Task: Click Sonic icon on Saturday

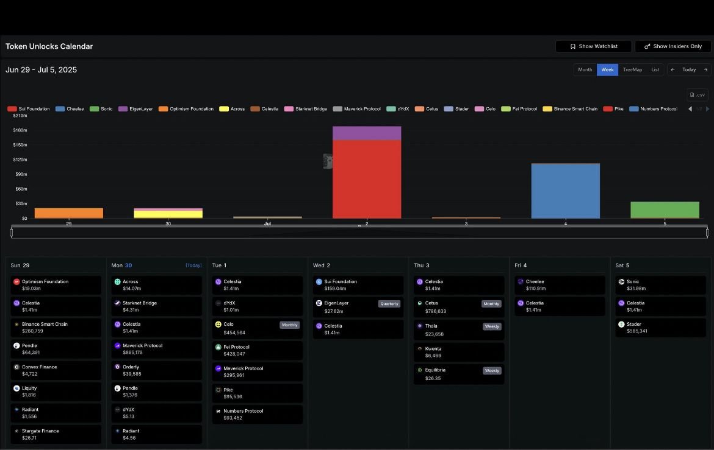Action: coord(621,282)
